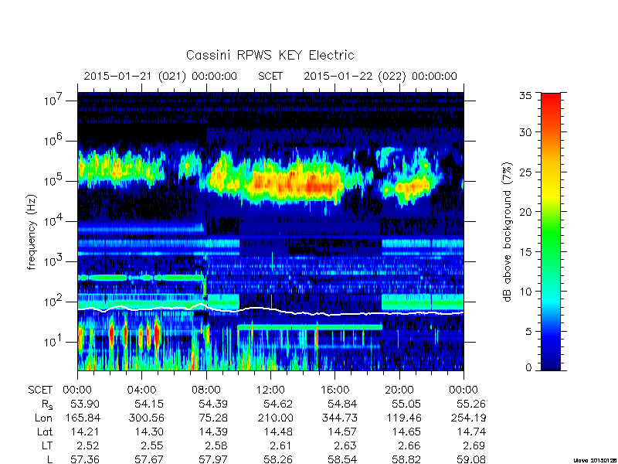The height and width of the screenshot is (464, 618).
Task: Select the end date label 2015-01-22 (022) 00:00:00
Action: [380, 76]
